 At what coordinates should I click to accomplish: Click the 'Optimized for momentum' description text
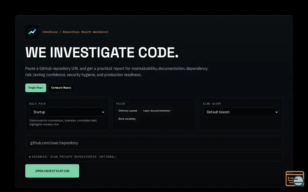pyautogui.click(x=63, y=122)
